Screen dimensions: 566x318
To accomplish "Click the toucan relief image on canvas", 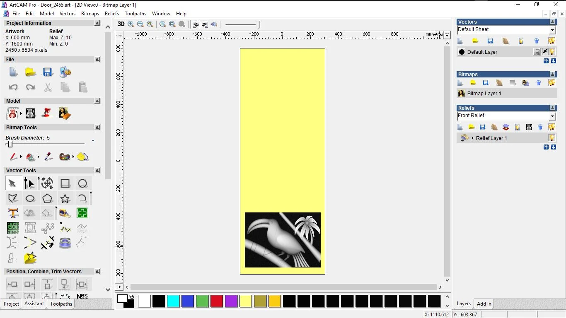I will pos(283,240).
